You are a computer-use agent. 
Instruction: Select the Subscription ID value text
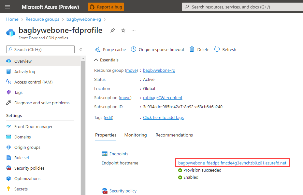[x=182, y=107]
